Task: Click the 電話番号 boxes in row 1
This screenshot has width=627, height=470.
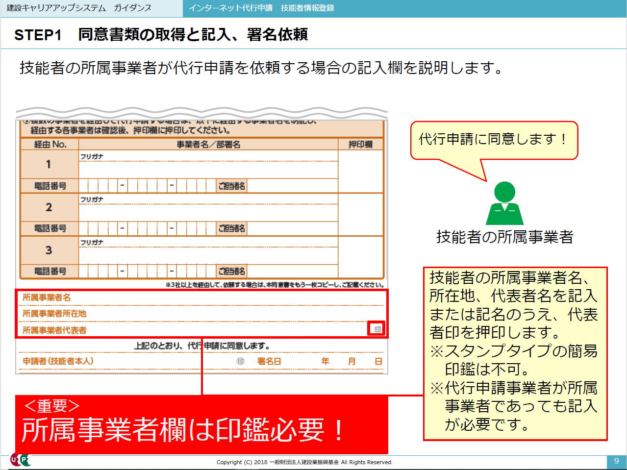Action: coord(147,186)
